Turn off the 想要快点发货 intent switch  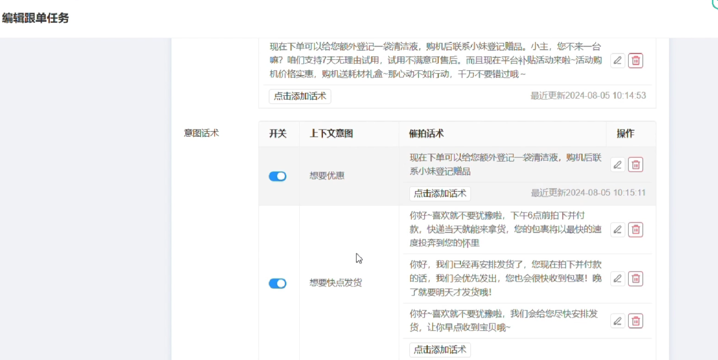(277, 283)
